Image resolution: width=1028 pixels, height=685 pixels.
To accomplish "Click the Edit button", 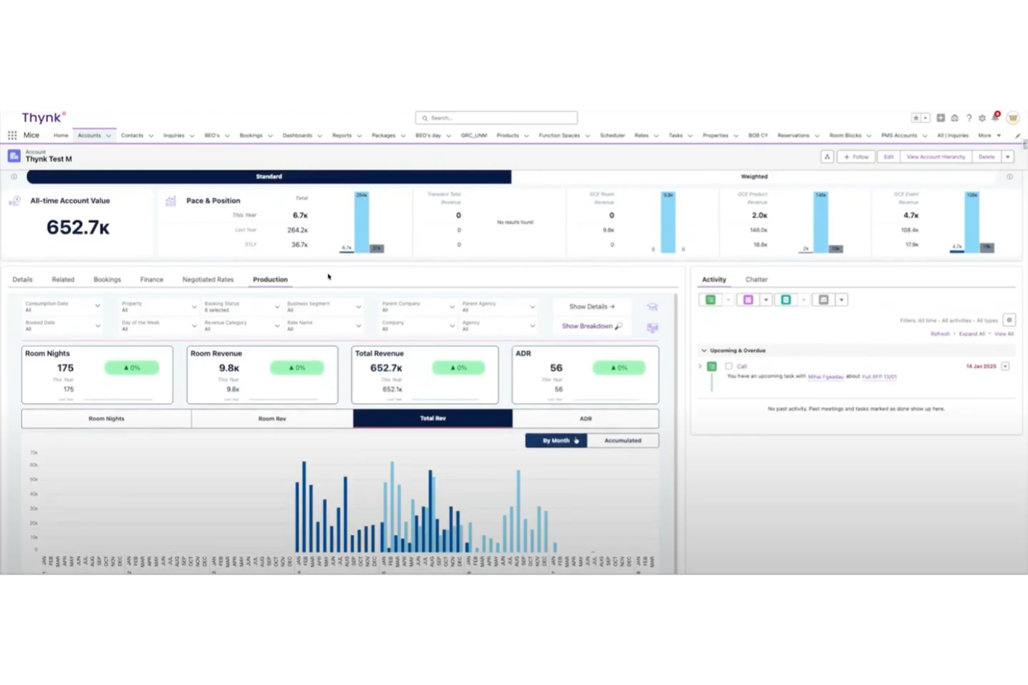I will [x=888, y=157].
